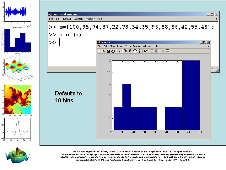The height and width of the screenshot is (170, 226).
Task: Click the Hide Plot Tools icon
Action: click(x=163, y=51)
